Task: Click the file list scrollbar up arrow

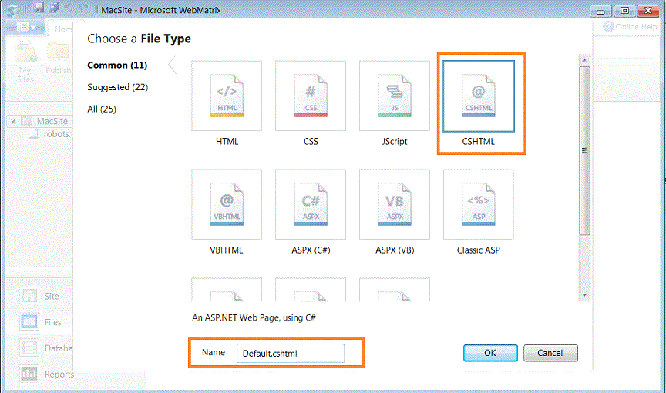Action: [x=584, y=60]
